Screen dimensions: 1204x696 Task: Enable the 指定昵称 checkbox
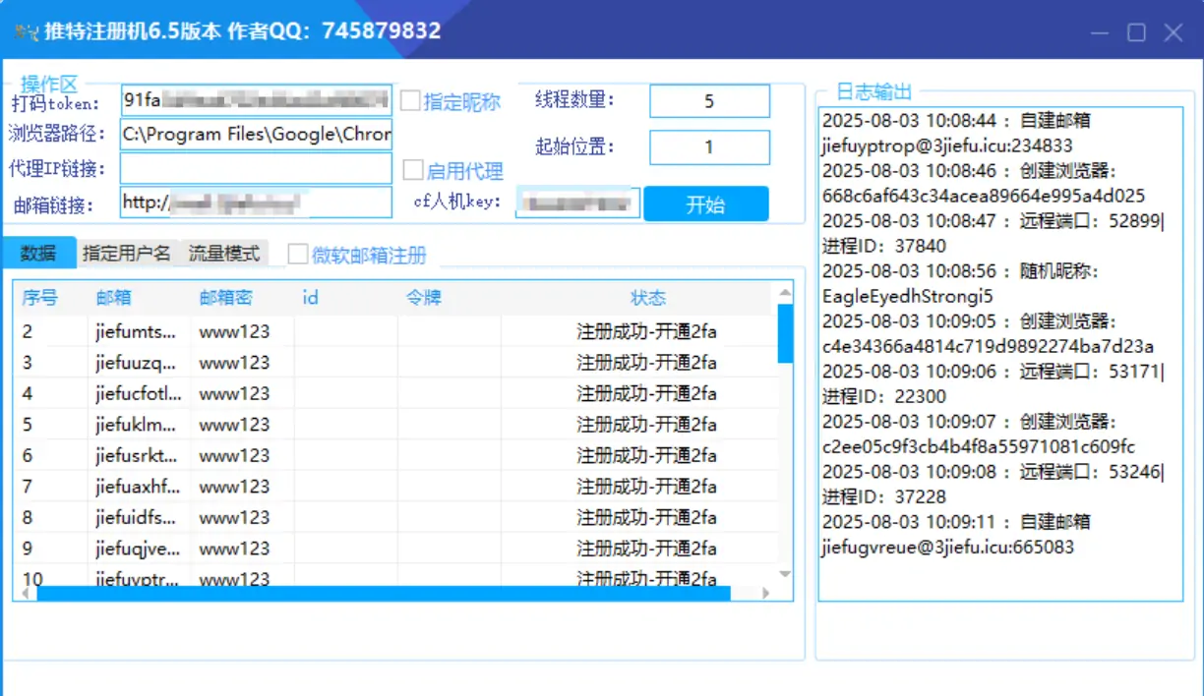pos(409,100)
